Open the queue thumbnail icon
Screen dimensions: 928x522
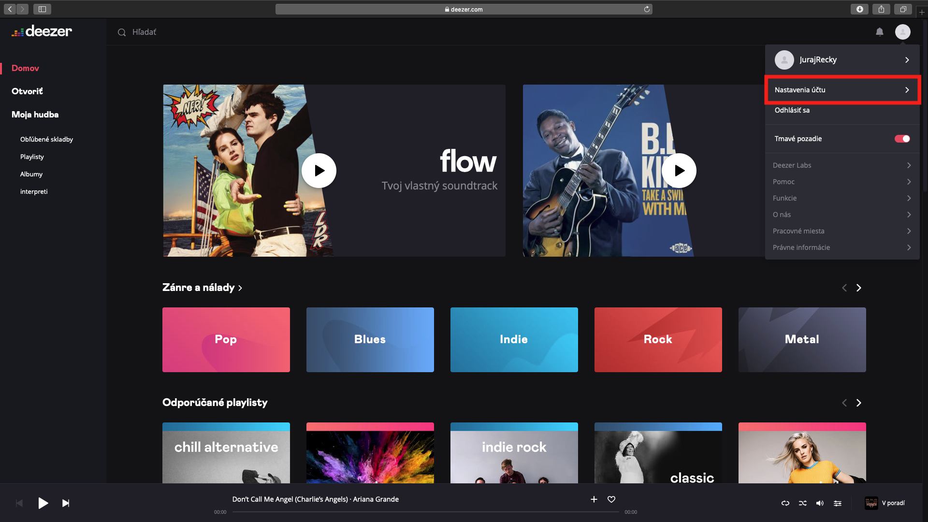tap(871, 503)
